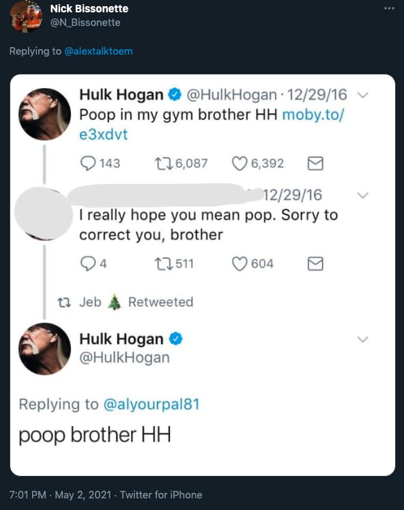
Task: Open Nick Bissonette's profile name
Action: 89,9
